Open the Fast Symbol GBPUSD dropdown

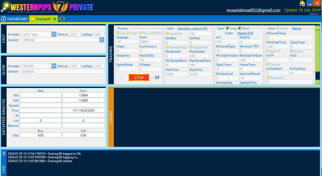pyautogui.click(x=102, y=40)
